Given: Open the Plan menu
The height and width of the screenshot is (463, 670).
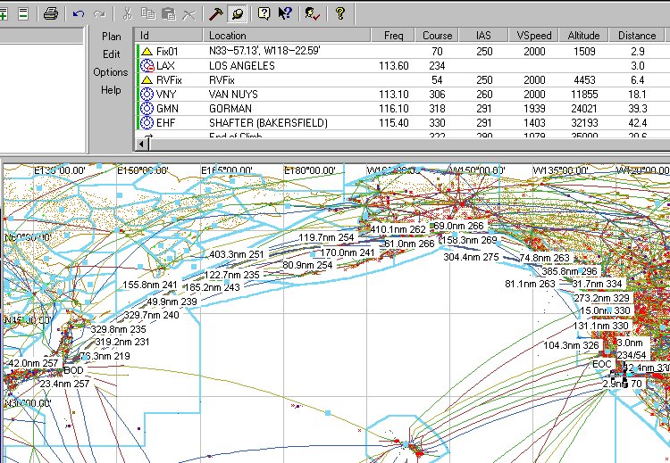Looking at the screenshot, I should click(x=111, y=37).
